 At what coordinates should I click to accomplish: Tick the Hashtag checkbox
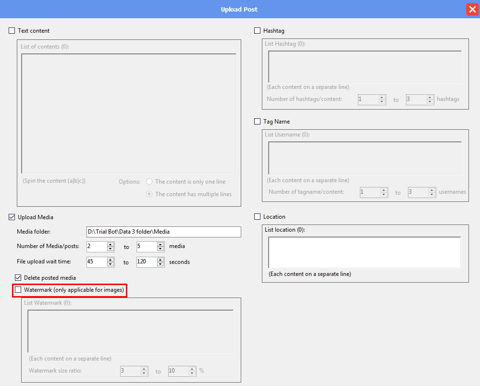point(257,31)
